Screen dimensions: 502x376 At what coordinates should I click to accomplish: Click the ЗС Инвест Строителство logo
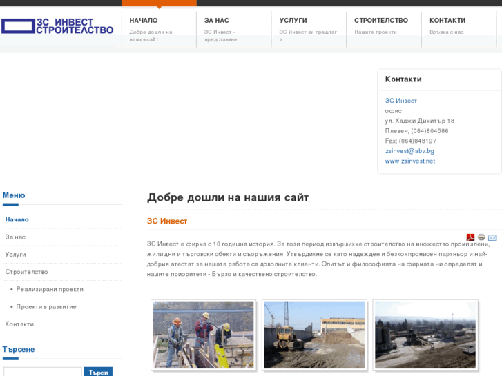coord(57,26)
